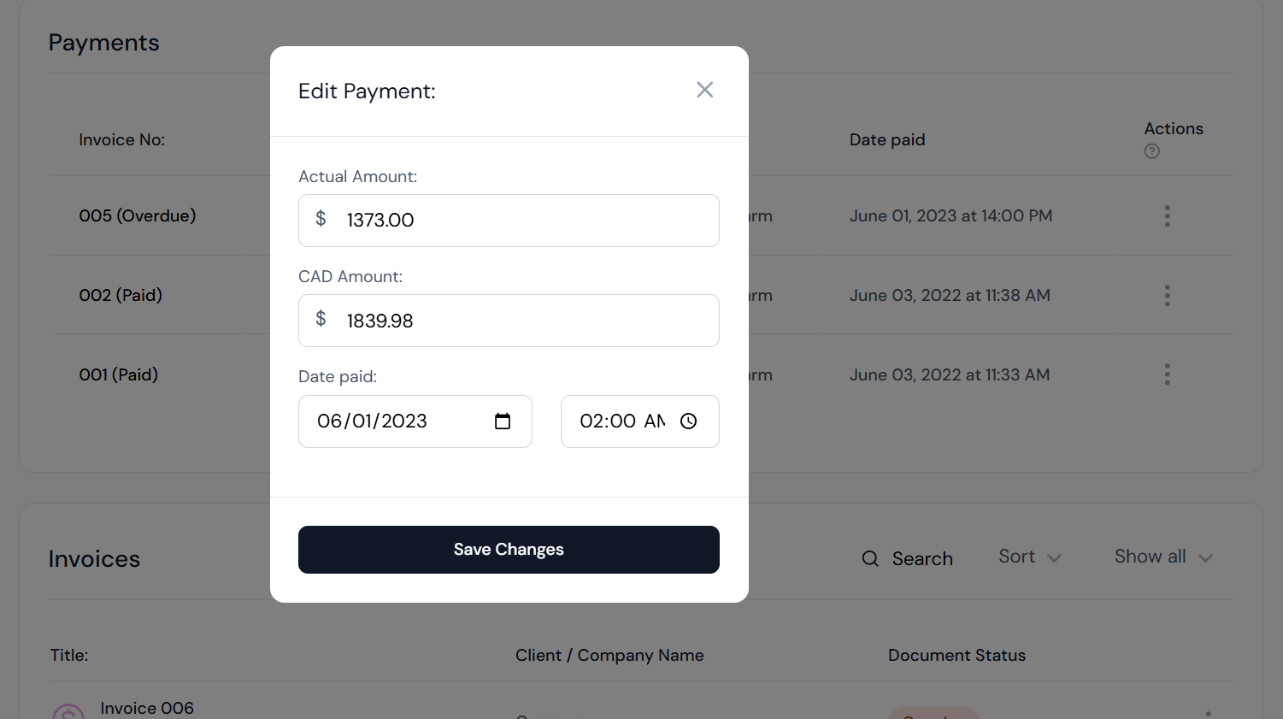Click the Invoice 006 dollar icon
1283x719 pixels.
click(x=68, y=713)
